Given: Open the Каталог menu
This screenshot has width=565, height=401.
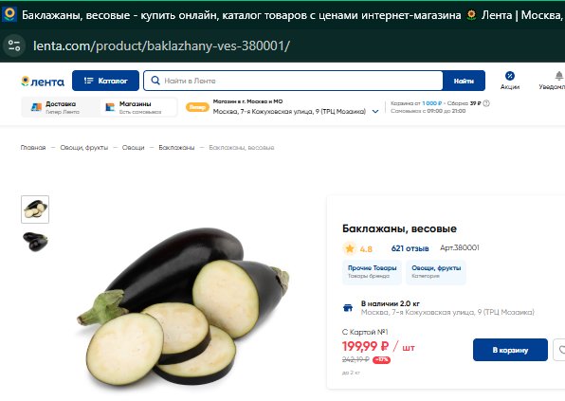Looking at the screenshot, I should (105, 81).
